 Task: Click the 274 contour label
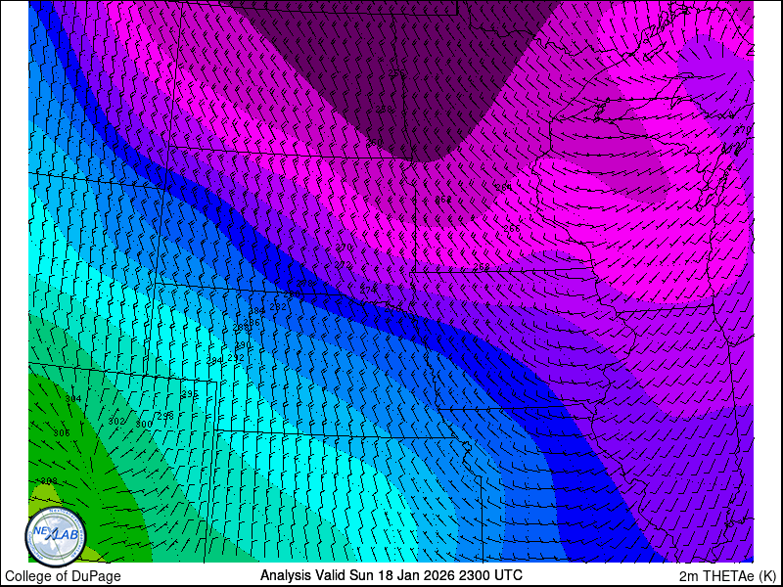[x=369, y=290]
